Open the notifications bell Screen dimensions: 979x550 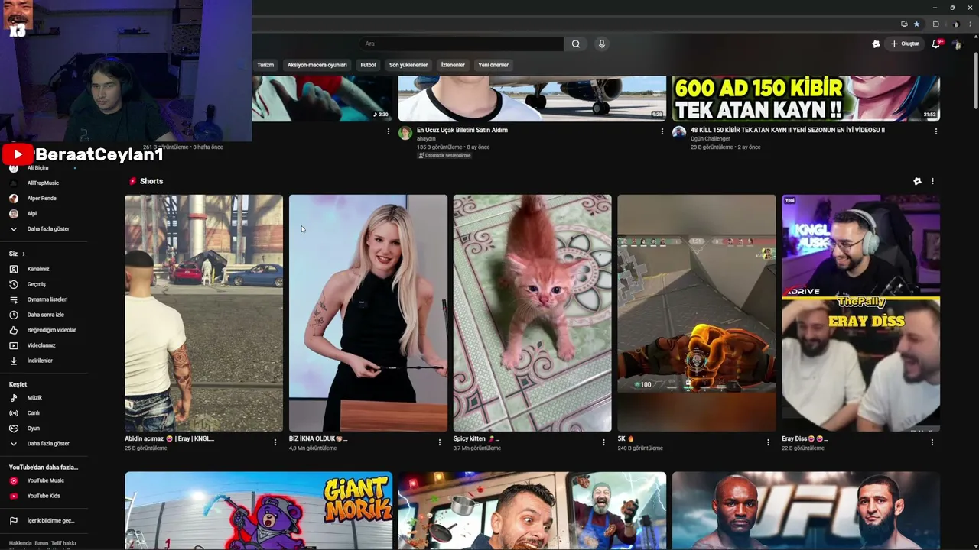coord(935,44)
